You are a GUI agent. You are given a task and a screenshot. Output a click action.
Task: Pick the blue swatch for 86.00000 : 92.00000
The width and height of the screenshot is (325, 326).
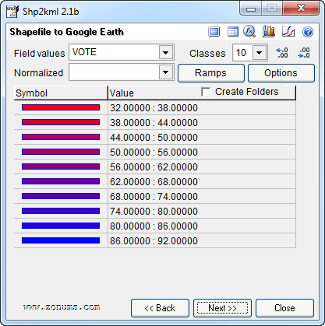[61, 240]
